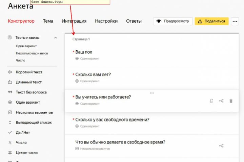Open the three-dots more options menu
This screenshot has width=244, height=162.
tap(235, 21)
